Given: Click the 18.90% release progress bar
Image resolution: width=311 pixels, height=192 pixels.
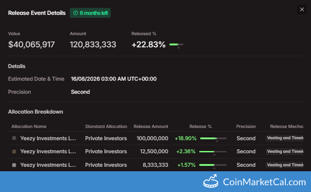Looking at the screenshot, I should [x=213, y=138].
